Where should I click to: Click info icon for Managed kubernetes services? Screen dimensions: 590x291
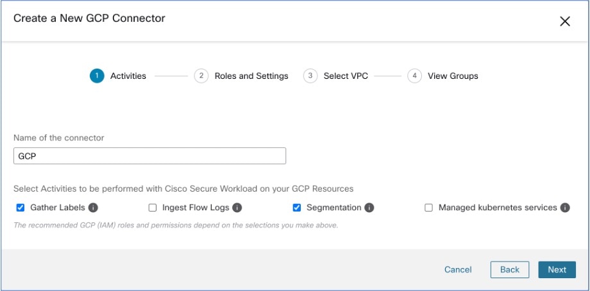(x=565, y=208)
